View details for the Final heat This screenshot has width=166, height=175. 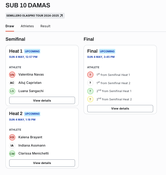pyautogui.click(x=120, y=109)
